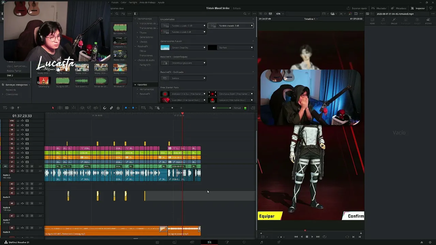Screen dimensions: 436x245
Task: Collapse the Generadores Fusion section
Action: (x=253, y=41)
